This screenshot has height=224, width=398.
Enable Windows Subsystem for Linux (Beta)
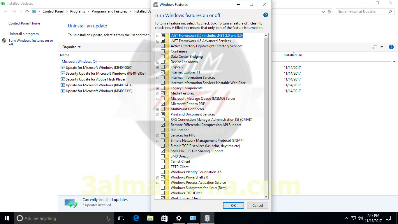tap(163, 188)
